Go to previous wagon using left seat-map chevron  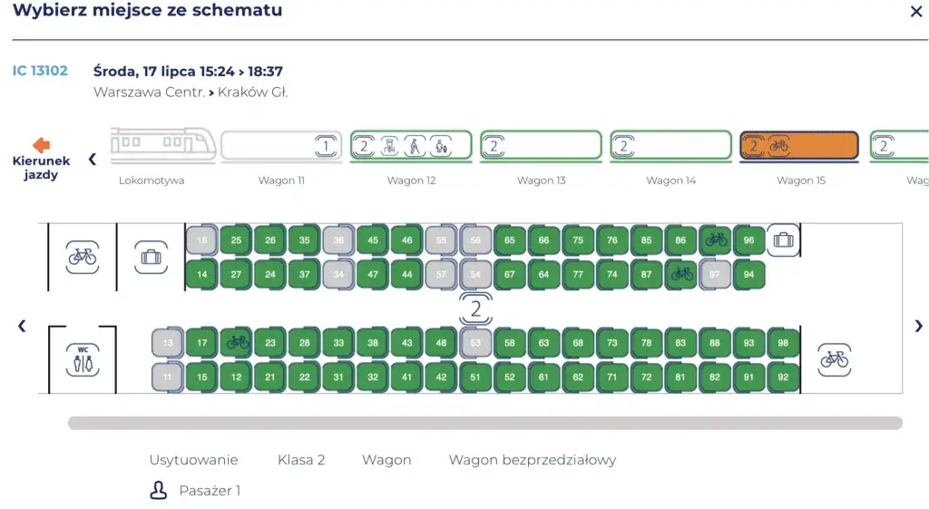pos(22,326)
